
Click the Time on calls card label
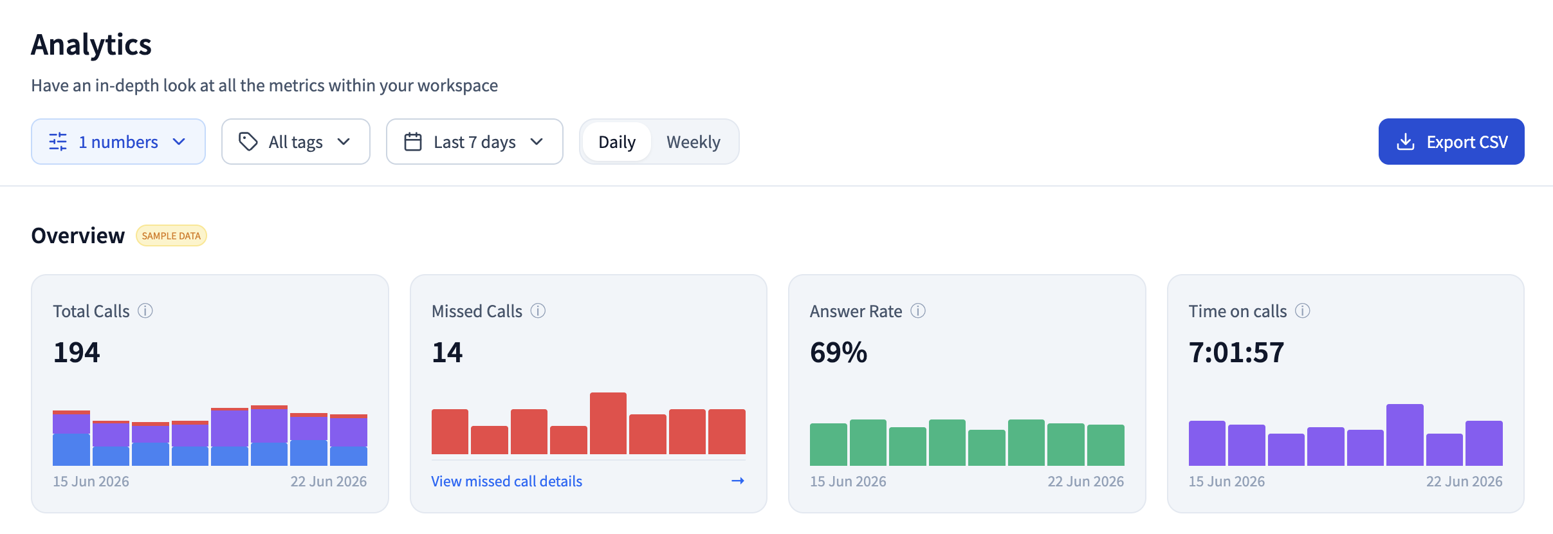pos(1238,311)
